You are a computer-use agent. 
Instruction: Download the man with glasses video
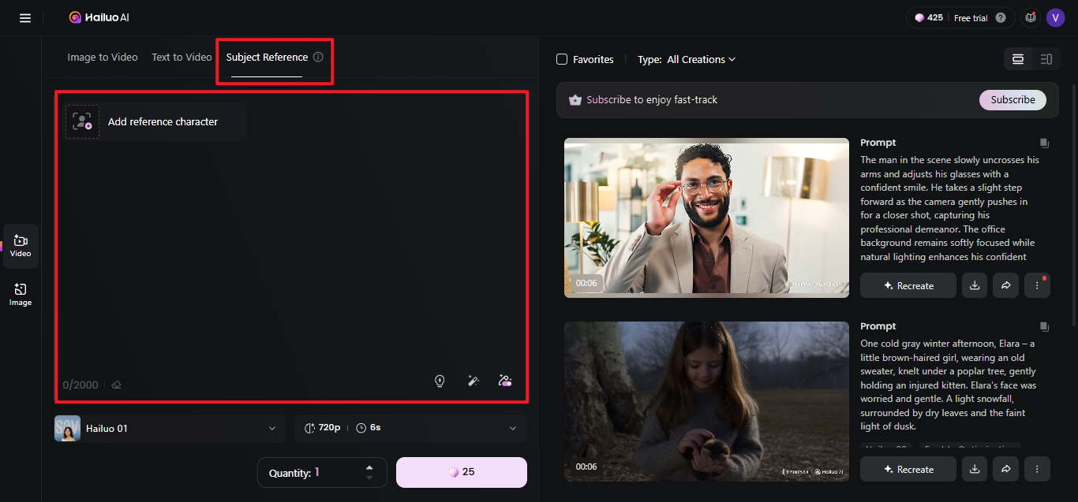[x=975, y=285]
